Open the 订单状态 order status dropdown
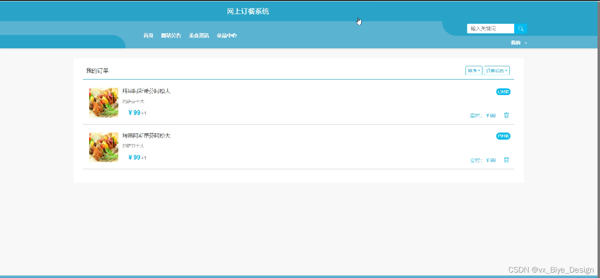Screen dimensions: 600x278 (496, 70)
